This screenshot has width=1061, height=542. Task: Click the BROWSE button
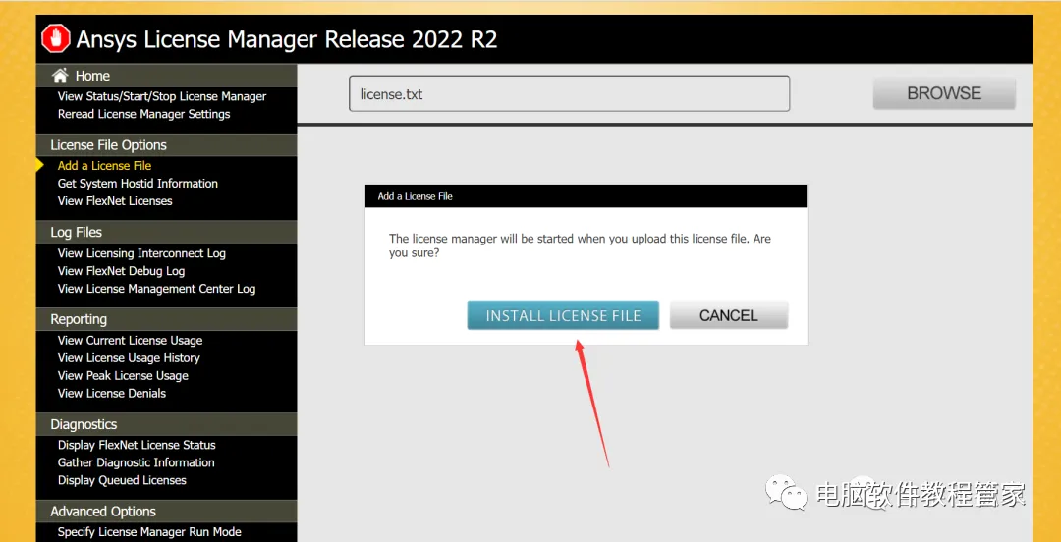tap(944, 93)
